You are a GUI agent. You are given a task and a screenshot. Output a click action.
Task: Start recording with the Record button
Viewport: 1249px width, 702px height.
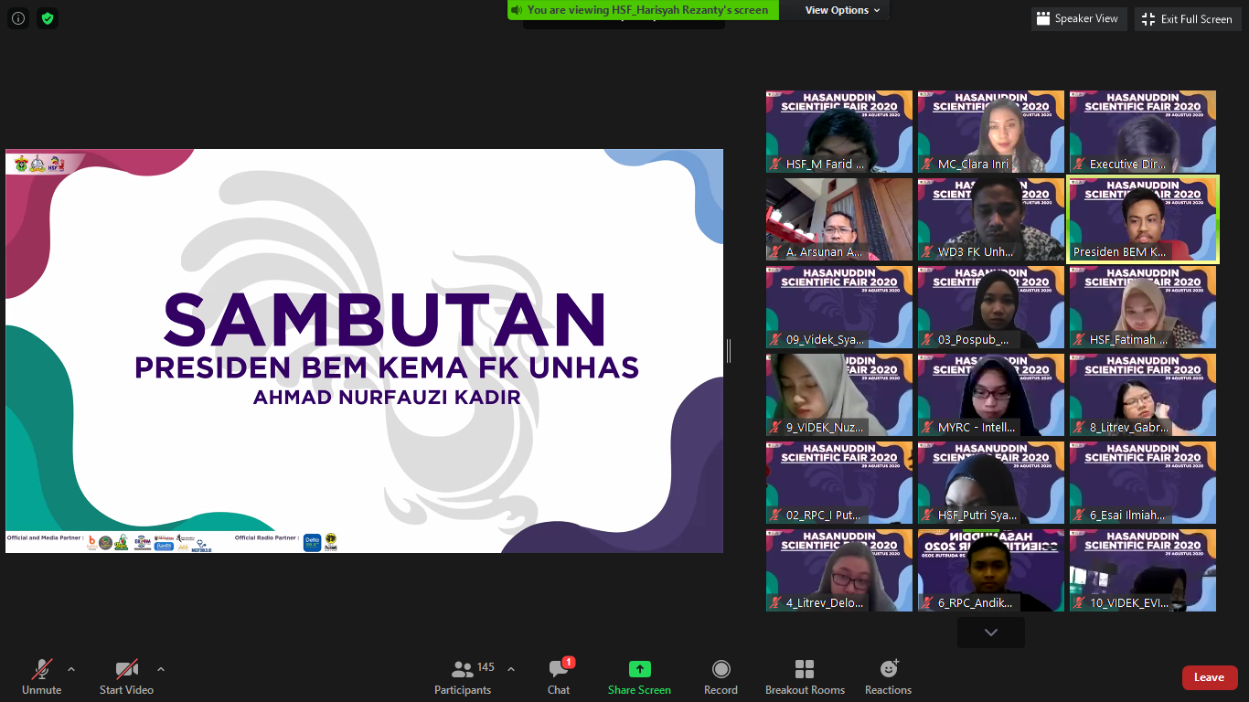point(721,677)
